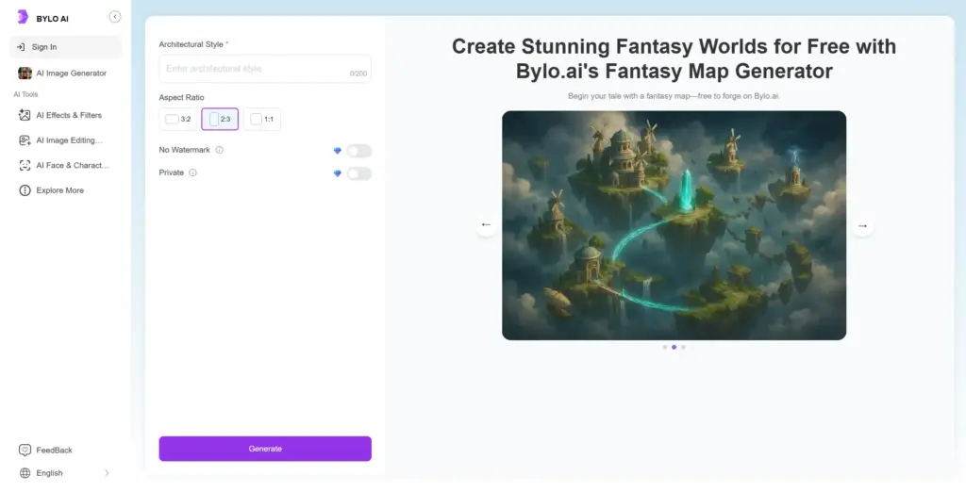Open Explore More menu item
Viewport: 966px width, 492px height.
click(x=65, y=190)
